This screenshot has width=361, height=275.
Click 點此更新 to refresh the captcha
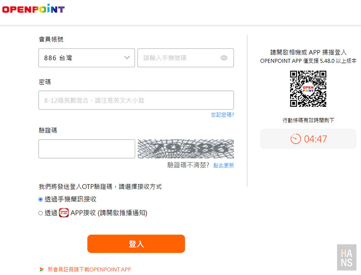pyautogui.click(x=223, y=165)
